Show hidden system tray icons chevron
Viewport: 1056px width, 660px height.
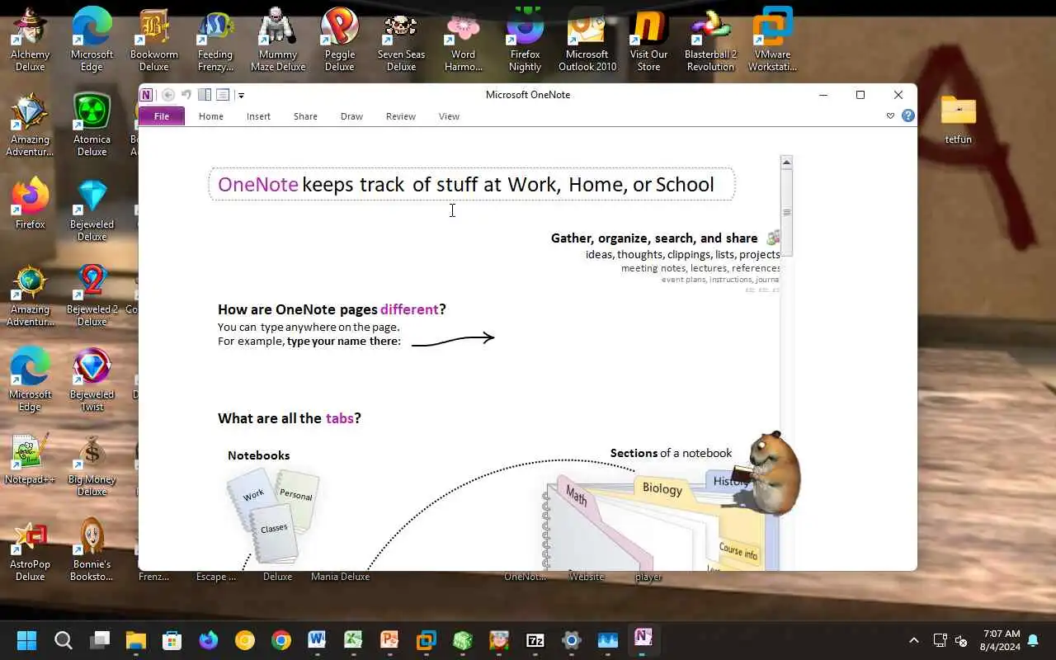tap(913, 640)
